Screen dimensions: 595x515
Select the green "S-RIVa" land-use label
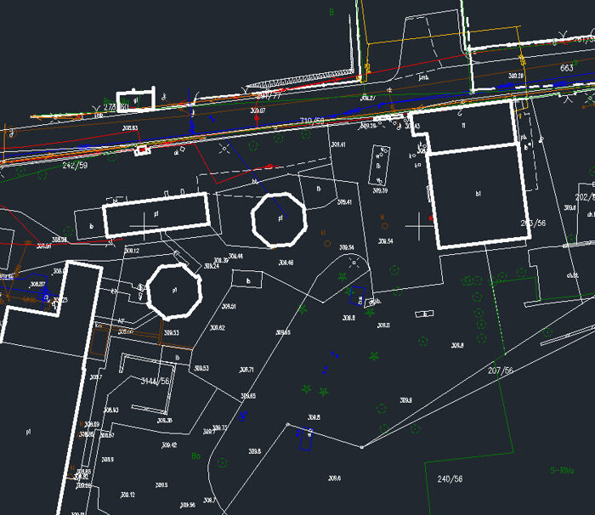[562, 471]
